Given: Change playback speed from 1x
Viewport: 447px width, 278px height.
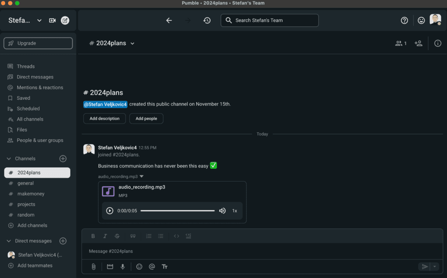Looking at the screenshot, I should pos(235,211).
